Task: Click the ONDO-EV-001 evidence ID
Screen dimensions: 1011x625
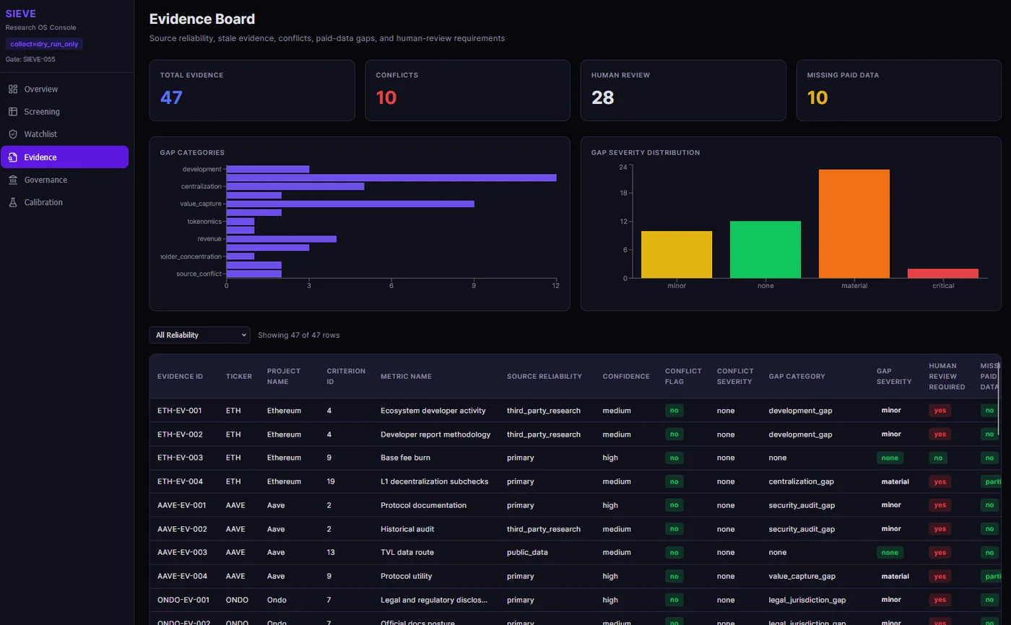Action: [183, 600]
